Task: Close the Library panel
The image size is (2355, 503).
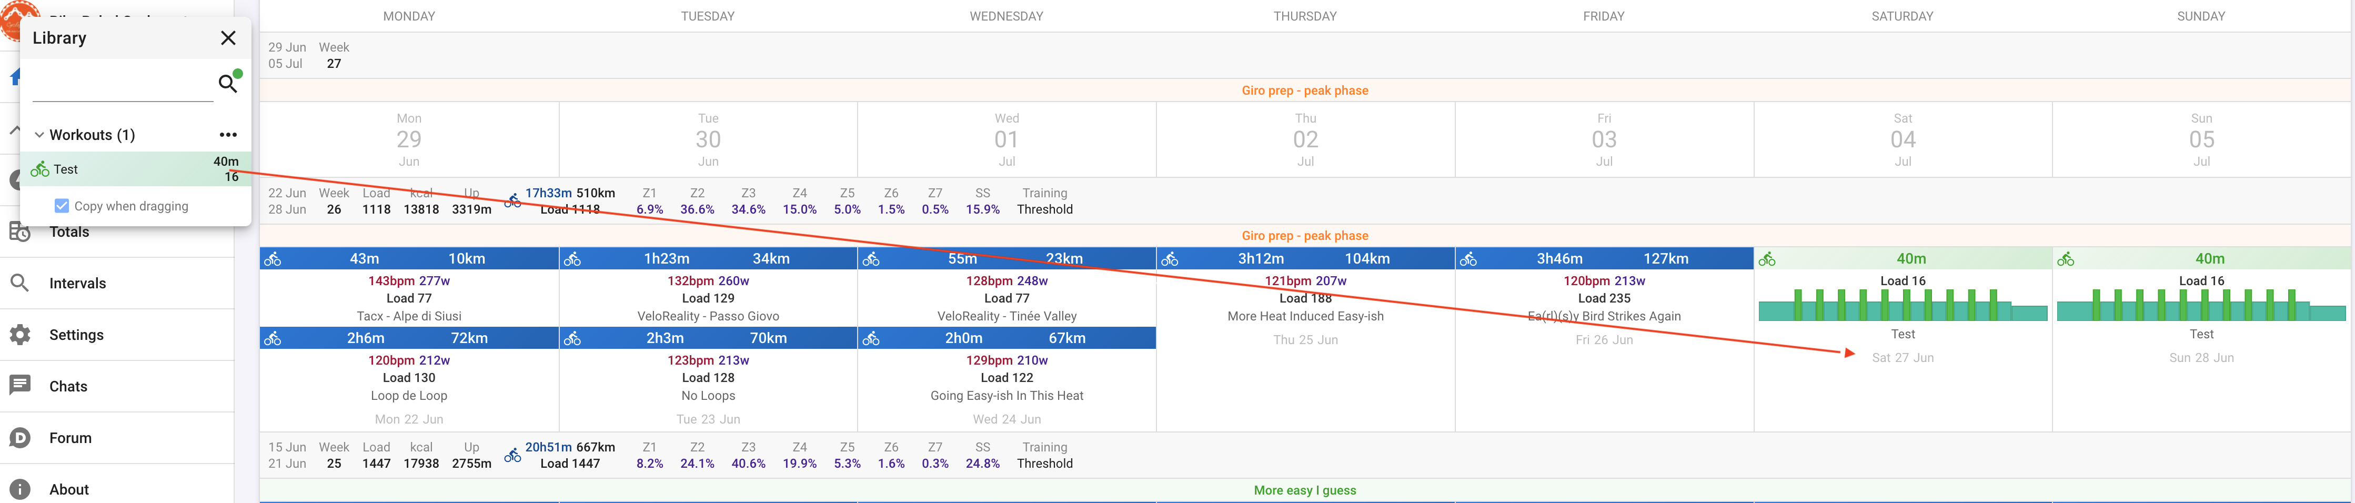Action: coord(228,37)
